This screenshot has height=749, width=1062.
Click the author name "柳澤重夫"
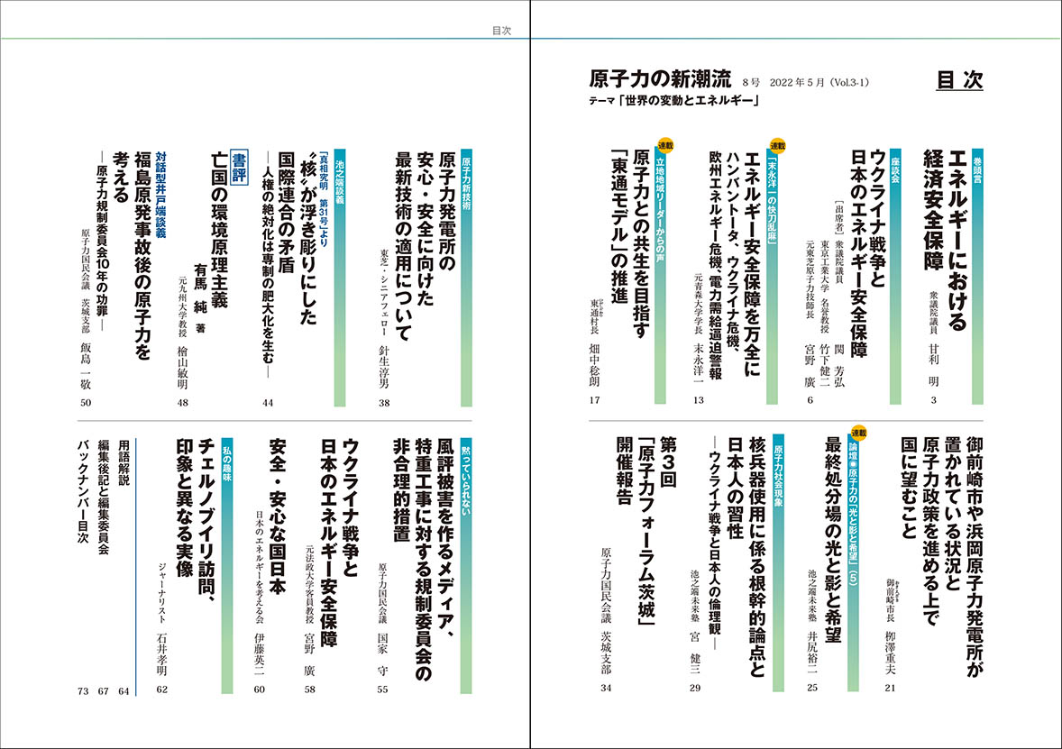[890, 653]
